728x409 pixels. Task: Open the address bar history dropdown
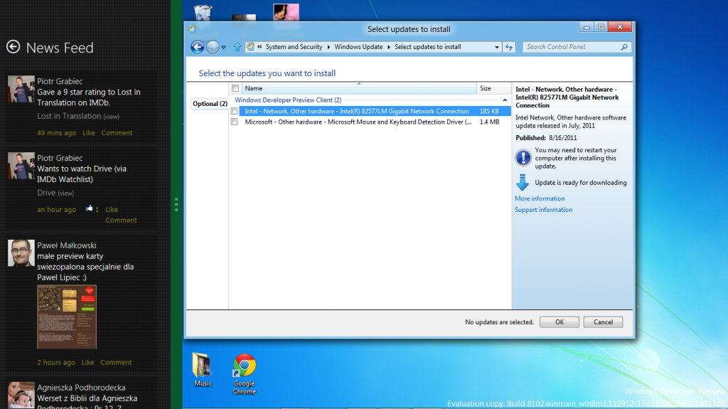click(x=497, y=47)
